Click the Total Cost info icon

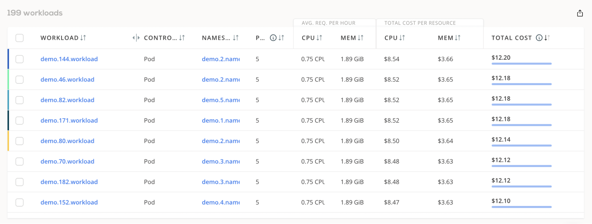pyautogui.click(x=539, y=38)
